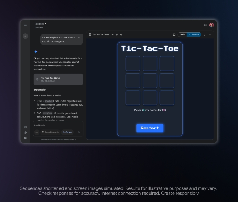
Task: Select the Deep Research option
Action: pyautogui.click(x=50, y=132)
